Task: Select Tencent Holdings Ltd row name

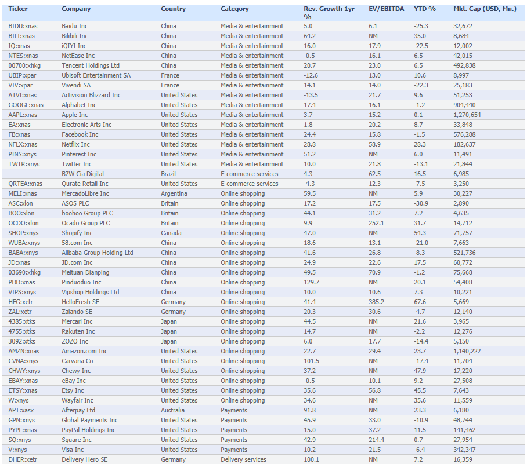Action: [91, 65]
